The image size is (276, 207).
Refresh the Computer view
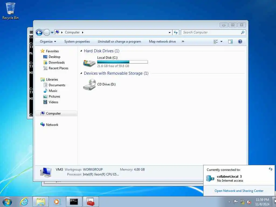[x=176, y=32]
